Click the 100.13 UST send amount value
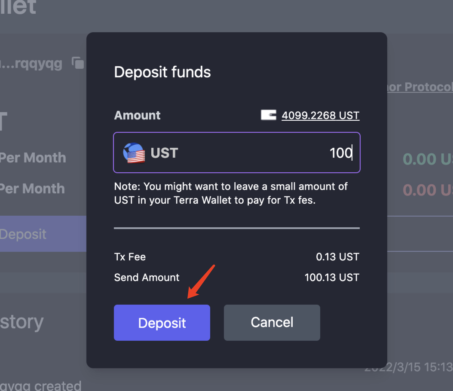This screenshot has width=453, height=391. (331, 277)
